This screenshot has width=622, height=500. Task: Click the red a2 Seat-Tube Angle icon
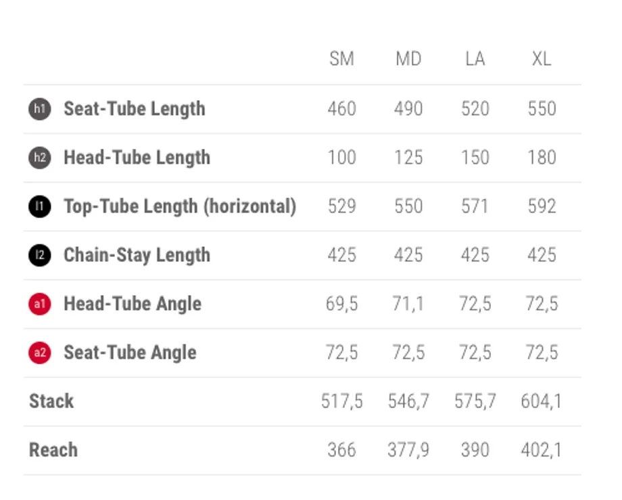coord(40,353)
